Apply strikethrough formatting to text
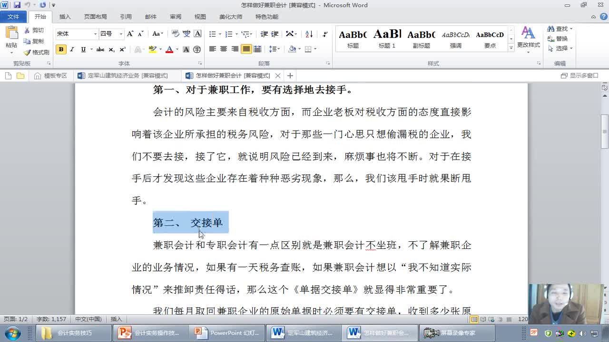 tap(100, 49)
